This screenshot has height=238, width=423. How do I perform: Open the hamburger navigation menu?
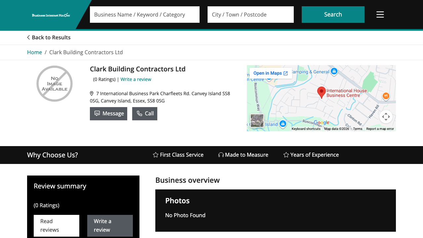point(380,15)
